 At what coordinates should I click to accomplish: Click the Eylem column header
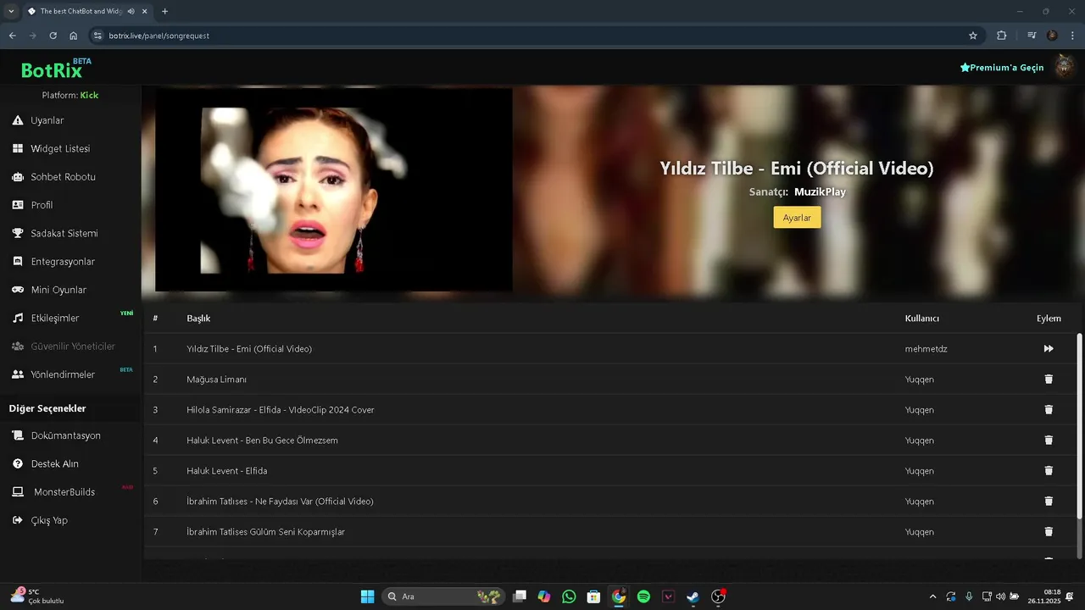tap(1049, 319)
